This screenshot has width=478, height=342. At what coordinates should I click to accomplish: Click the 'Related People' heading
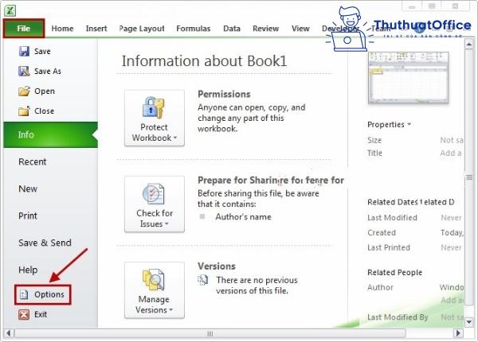click(x=395, y=272)
